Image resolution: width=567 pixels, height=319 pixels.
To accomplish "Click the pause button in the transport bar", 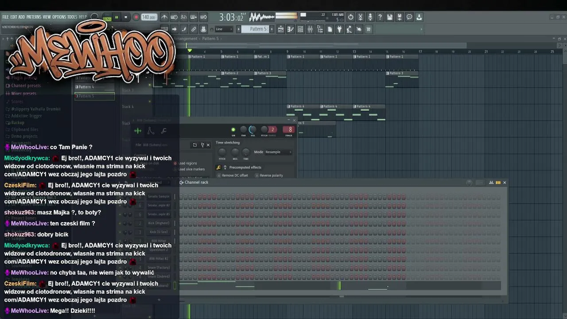I will (x=117, y=17).
